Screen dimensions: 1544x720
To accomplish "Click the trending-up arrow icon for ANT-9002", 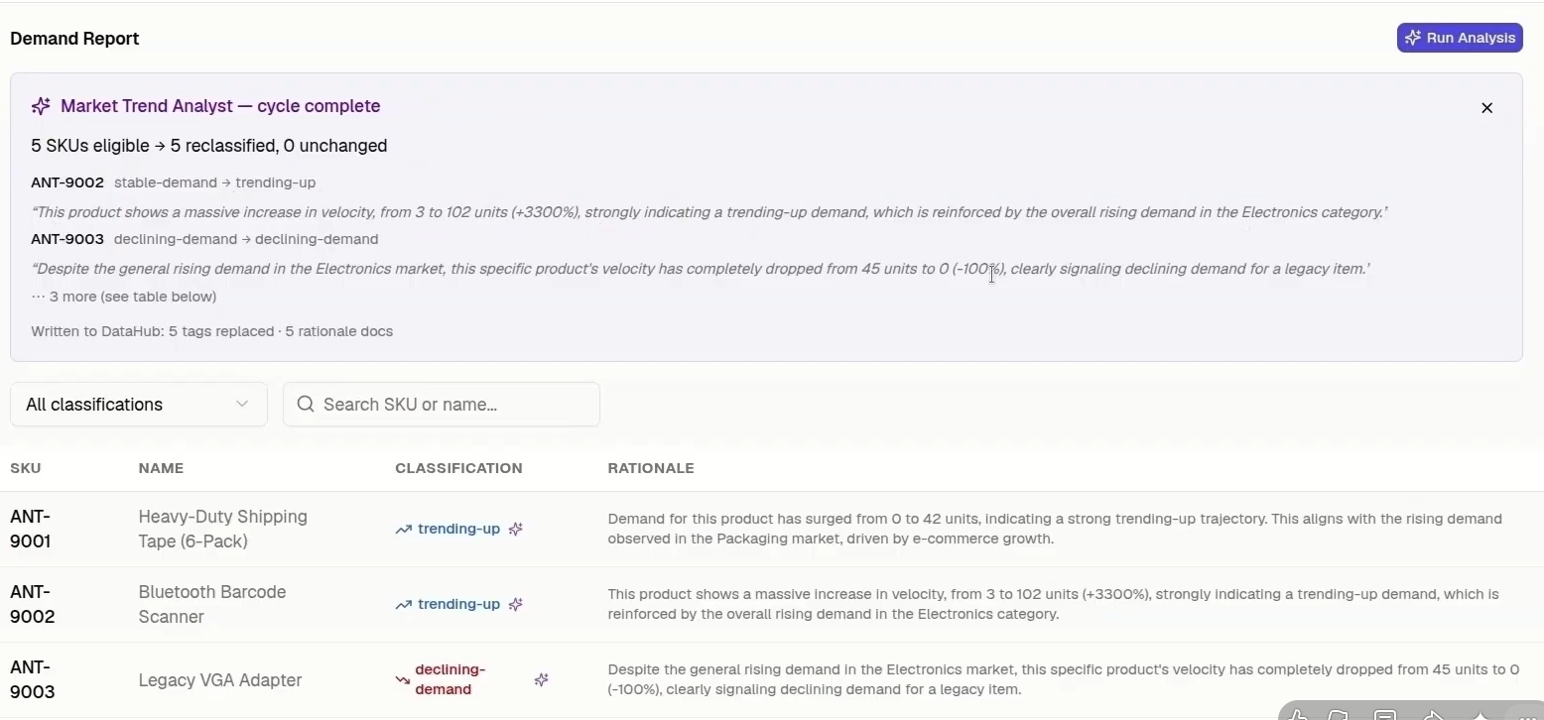I will pos(403,605).
